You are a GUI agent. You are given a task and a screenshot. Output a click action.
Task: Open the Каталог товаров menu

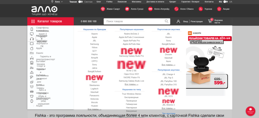pos(51,21)
